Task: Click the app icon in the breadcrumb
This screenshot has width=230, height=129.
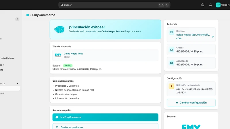Action: coord(27,15)
